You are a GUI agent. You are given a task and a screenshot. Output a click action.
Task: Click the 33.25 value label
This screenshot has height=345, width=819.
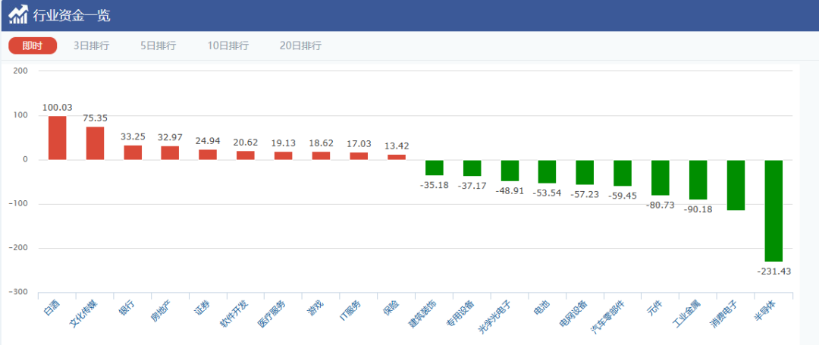click(x=133, y=136)
